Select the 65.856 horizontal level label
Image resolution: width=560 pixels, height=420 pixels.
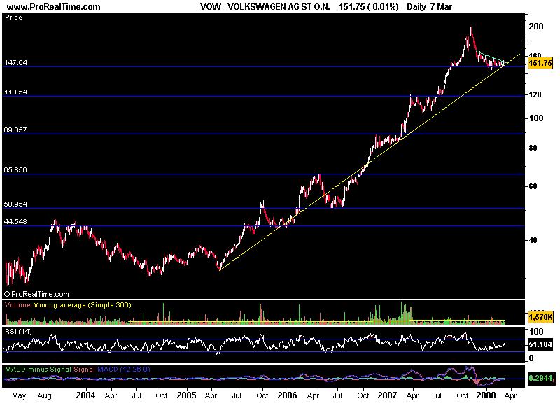(15, 169)
